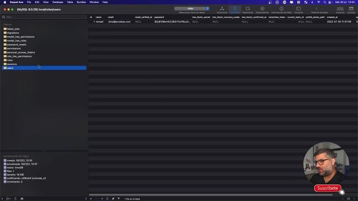Reload table content with refresh icon
This screenshot has height=201, width=358.
(x=107, y=199)
